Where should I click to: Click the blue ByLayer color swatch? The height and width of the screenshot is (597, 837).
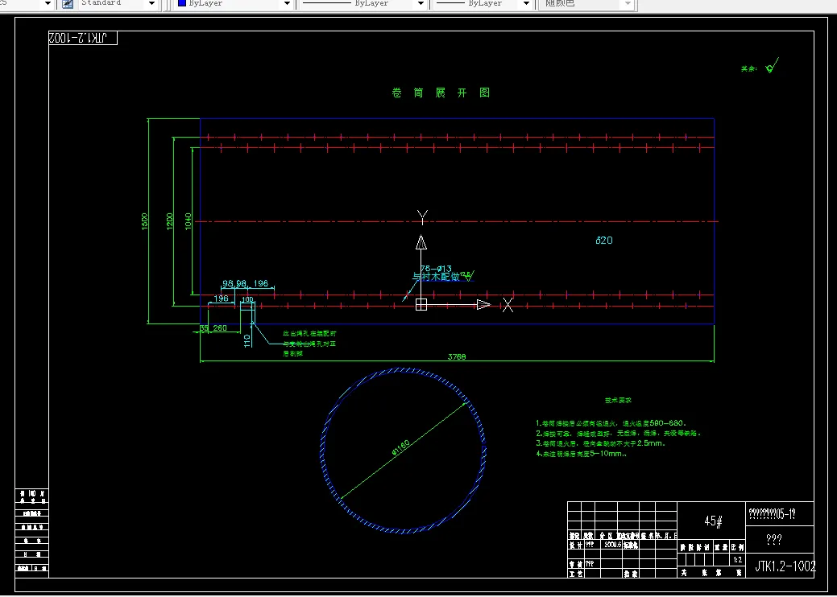coord(182,3)
